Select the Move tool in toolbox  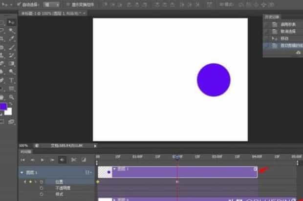coord(12,22)
